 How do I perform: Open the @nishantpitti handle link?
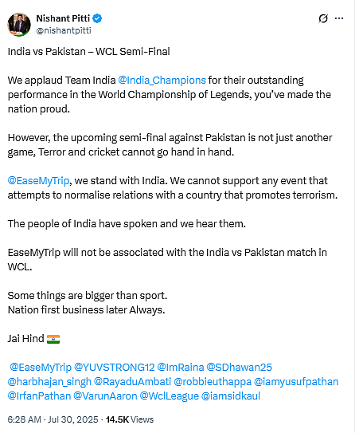(x=64, y=30)
